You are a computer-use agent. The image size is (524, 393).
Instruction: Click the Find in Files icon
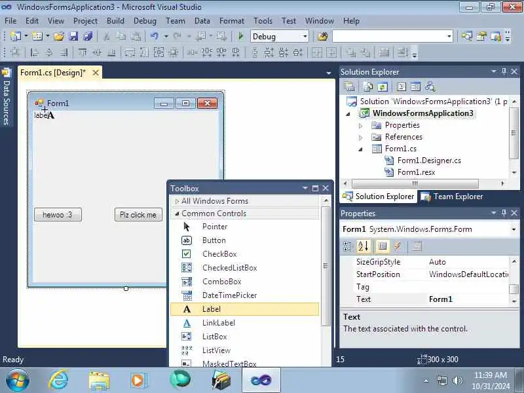pos(322,36)
